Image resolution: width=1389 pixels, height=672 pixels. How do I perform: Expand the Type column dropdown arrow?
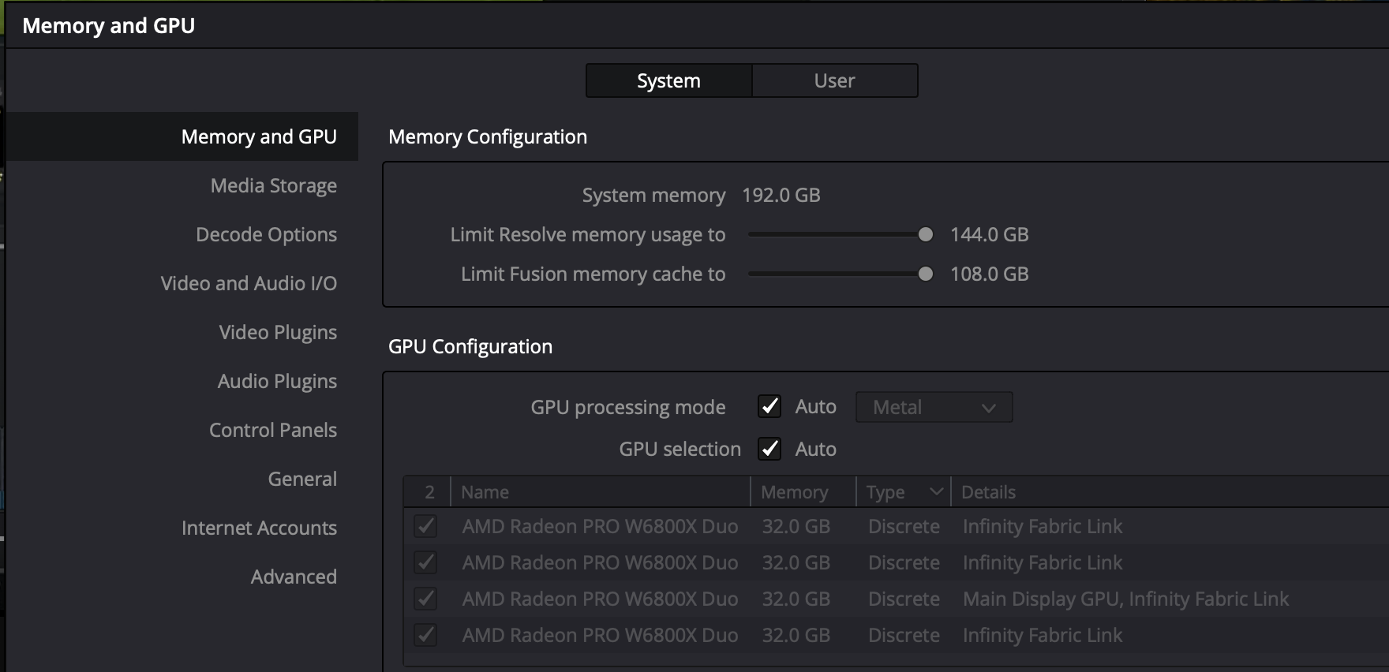(x=936, y=492)
